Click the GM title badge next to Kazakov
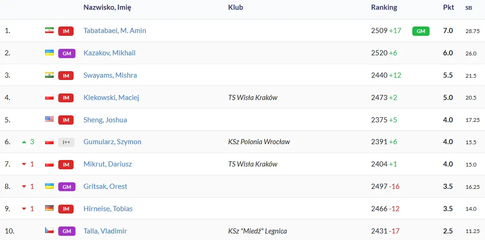Screen dimensions: 485x240 [67, 53]
